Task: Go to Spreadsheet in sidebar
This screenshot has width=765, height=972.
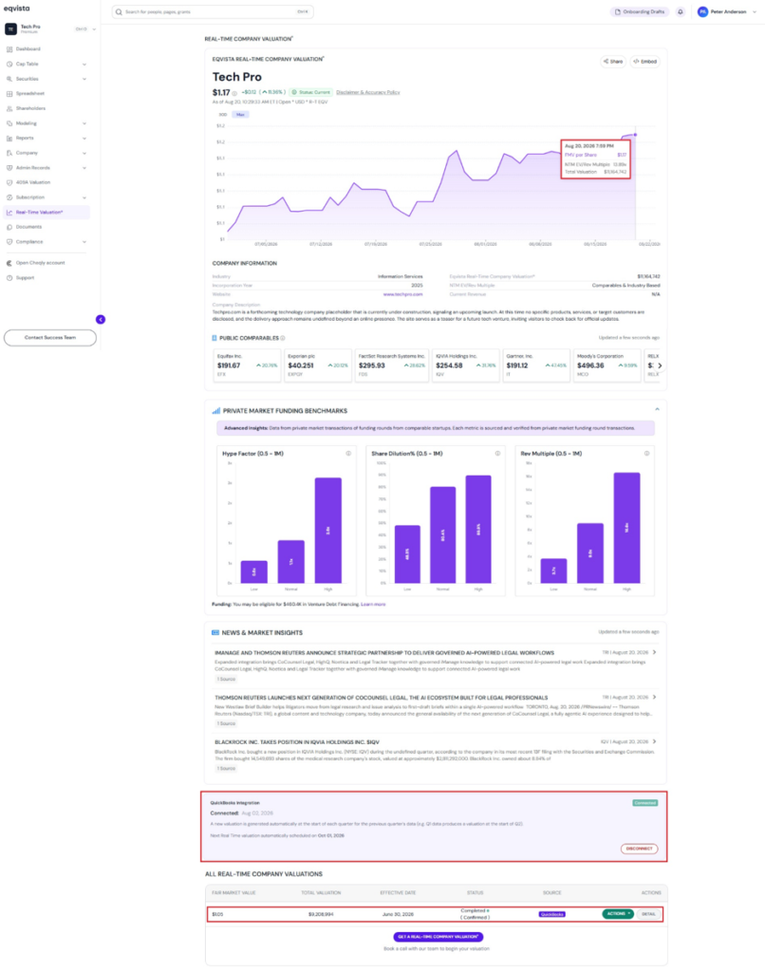Action: pyautogui.click(x=30, y=94)
